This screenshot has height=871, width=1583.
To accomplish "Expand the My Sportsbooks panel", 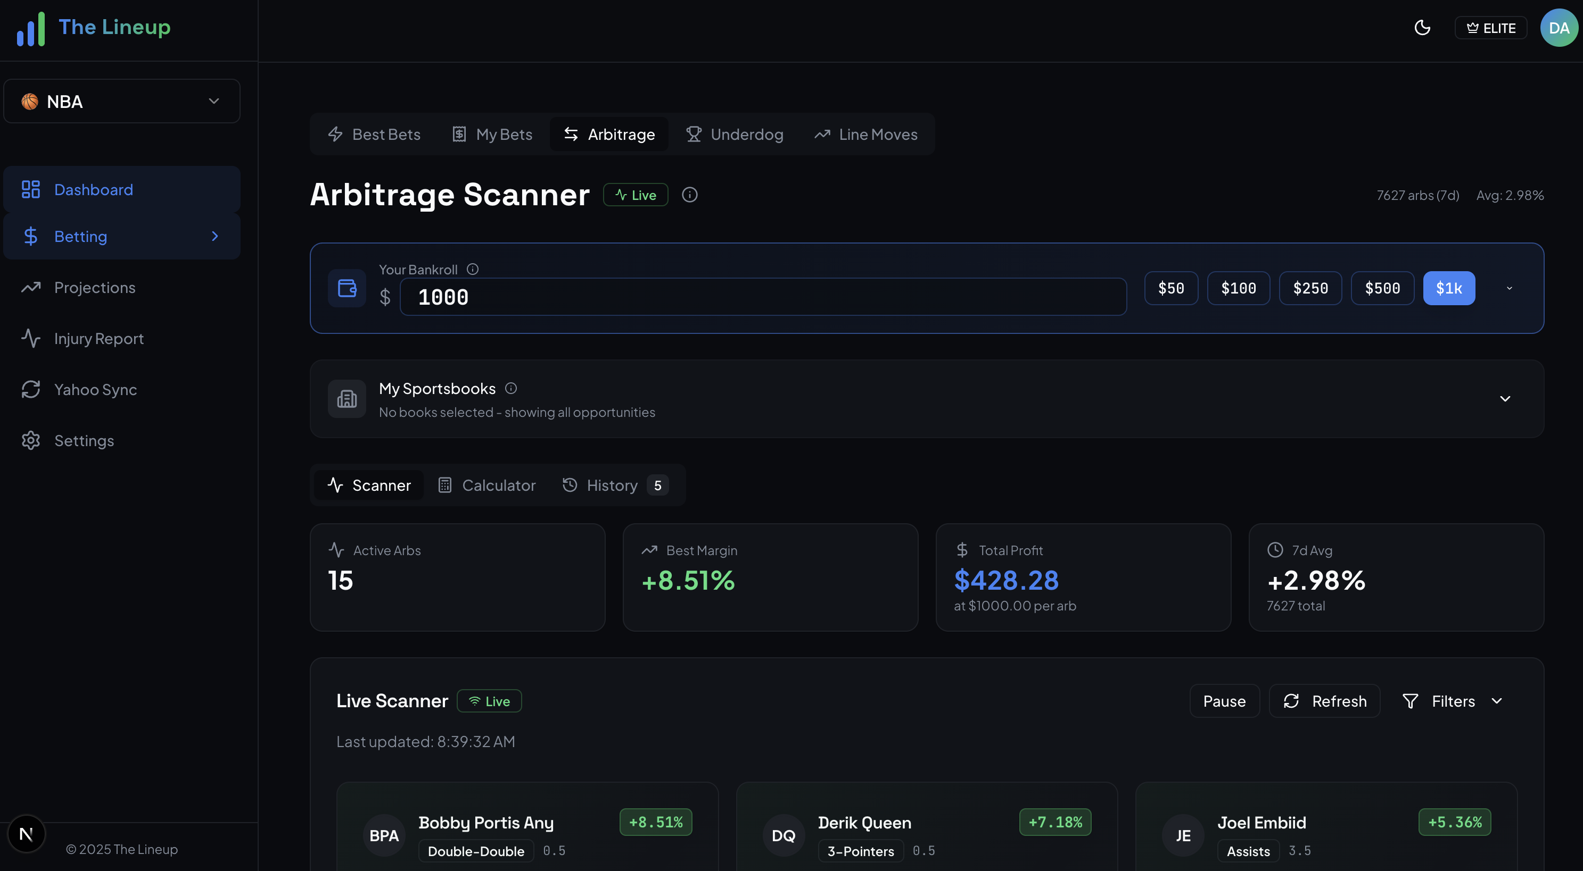I will (1505, 399).
